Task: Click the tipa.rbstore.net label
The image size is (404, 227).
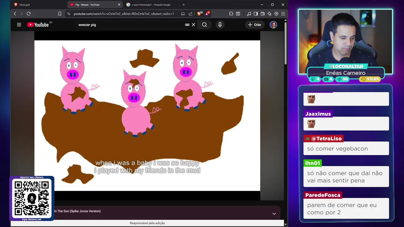Action: [32, 219]
